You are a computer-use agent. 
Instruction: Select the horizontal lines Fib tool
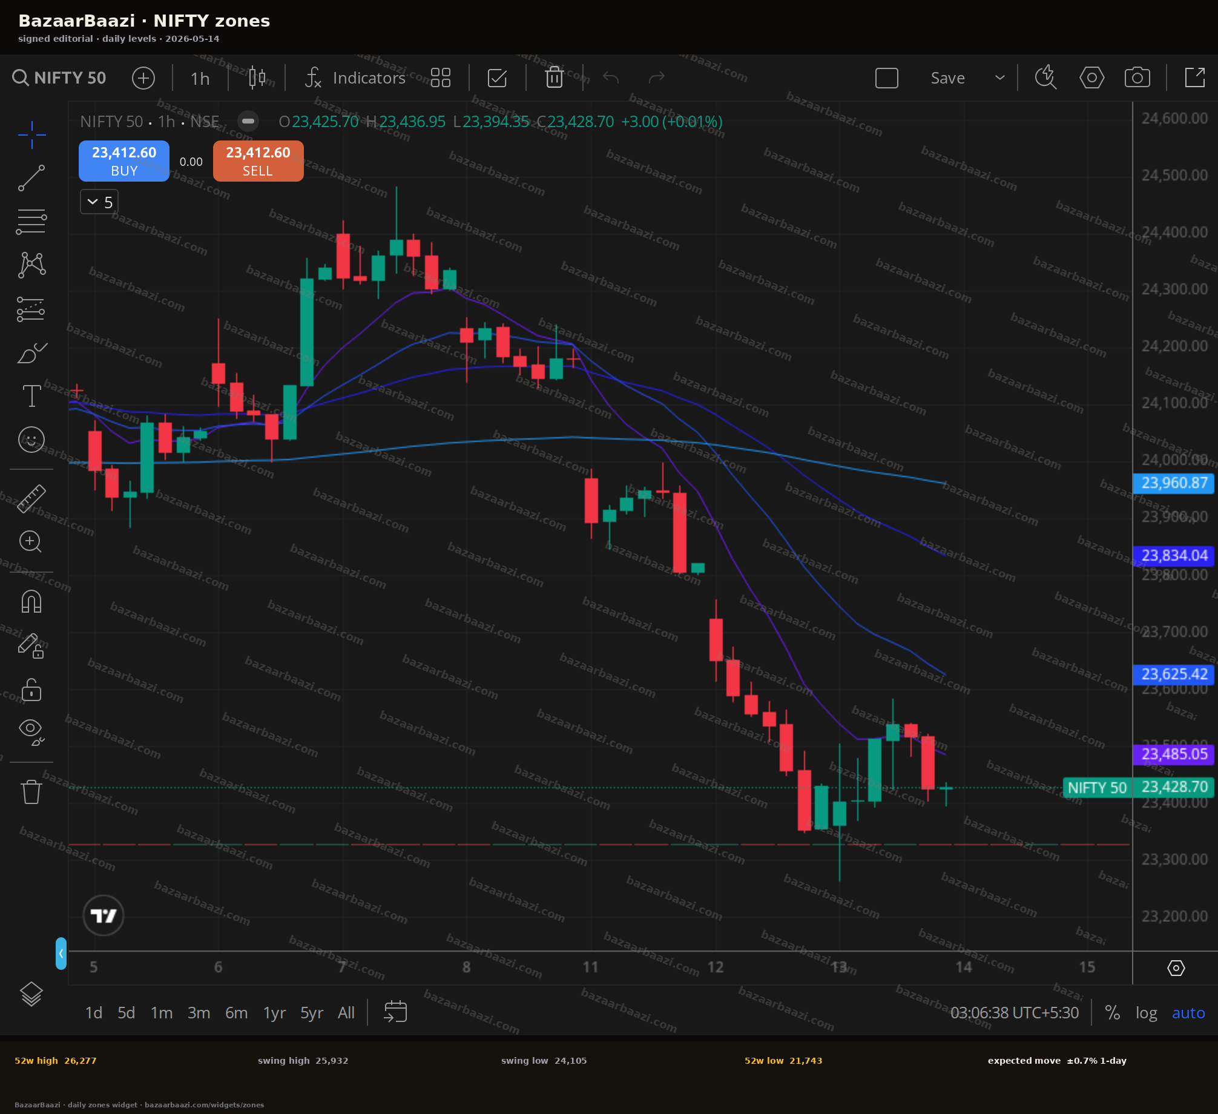pos(31,222)
